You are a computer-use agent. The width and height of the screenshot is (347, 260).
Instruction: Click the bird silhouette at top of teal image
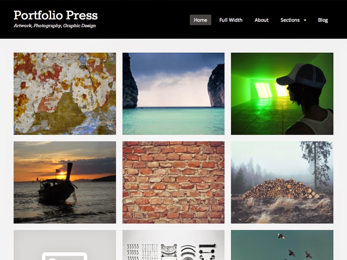coord(281,236)
